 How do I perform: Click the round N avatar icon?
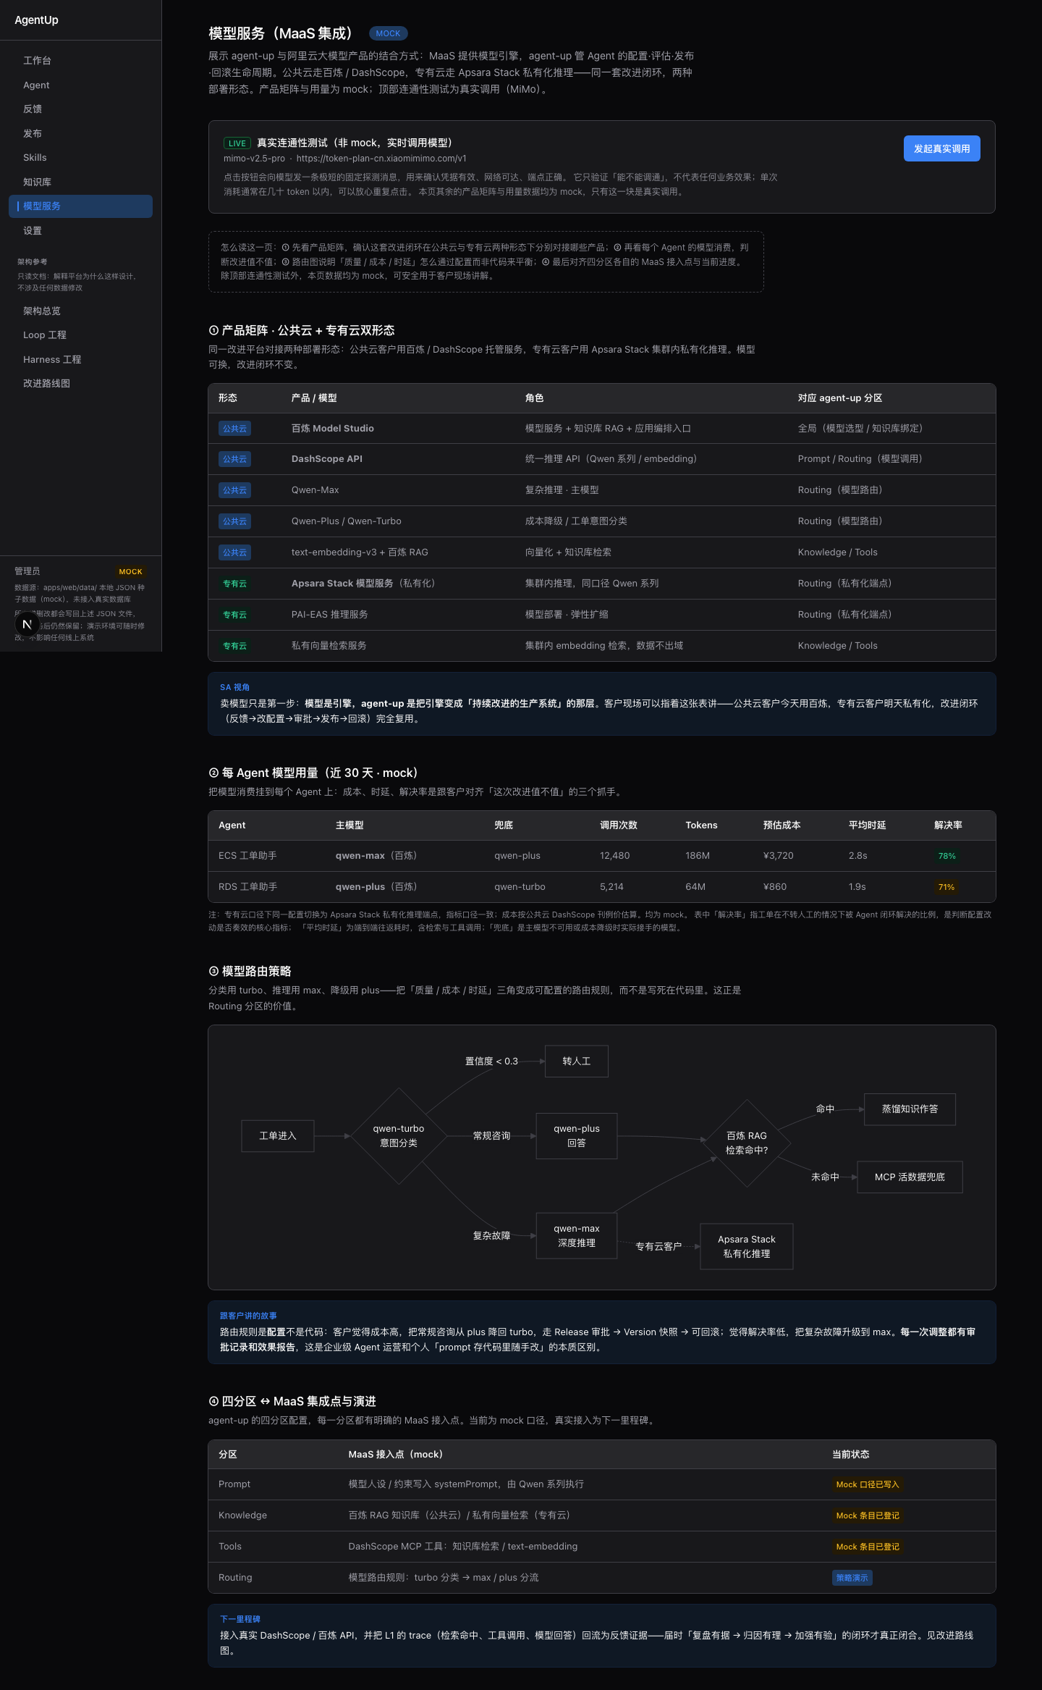click(x=27, y=624)
